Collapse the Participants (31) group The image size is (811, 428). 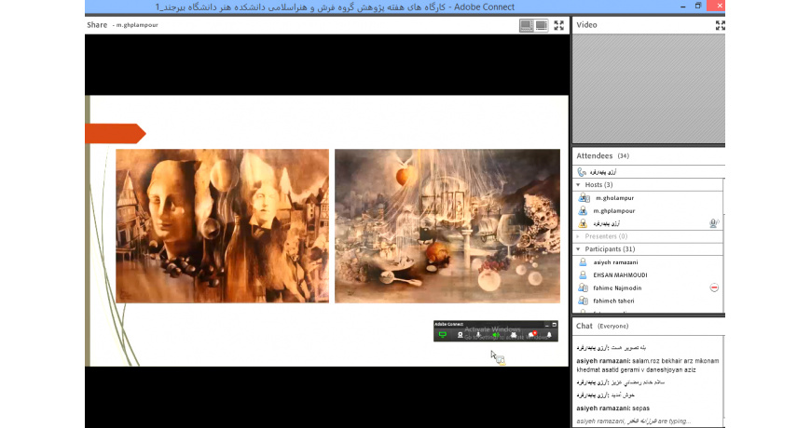578,249
